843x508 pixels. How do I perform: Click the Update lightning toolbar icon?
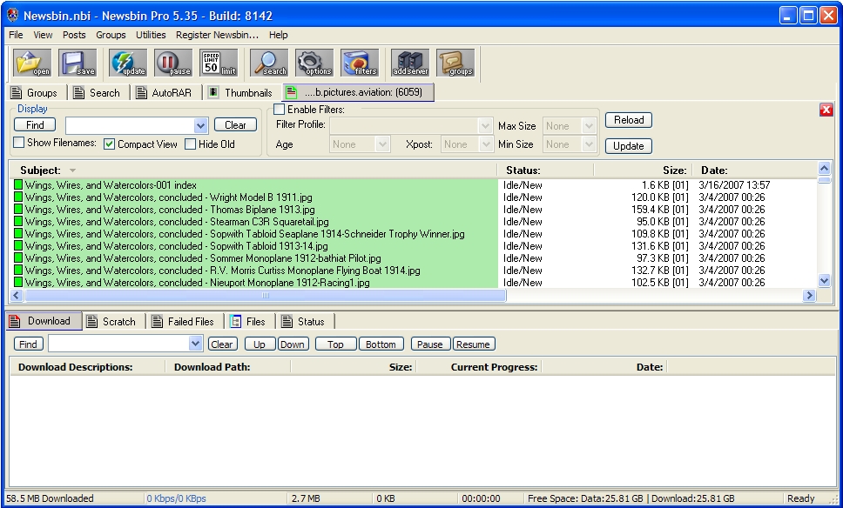[x=128, y=63]
